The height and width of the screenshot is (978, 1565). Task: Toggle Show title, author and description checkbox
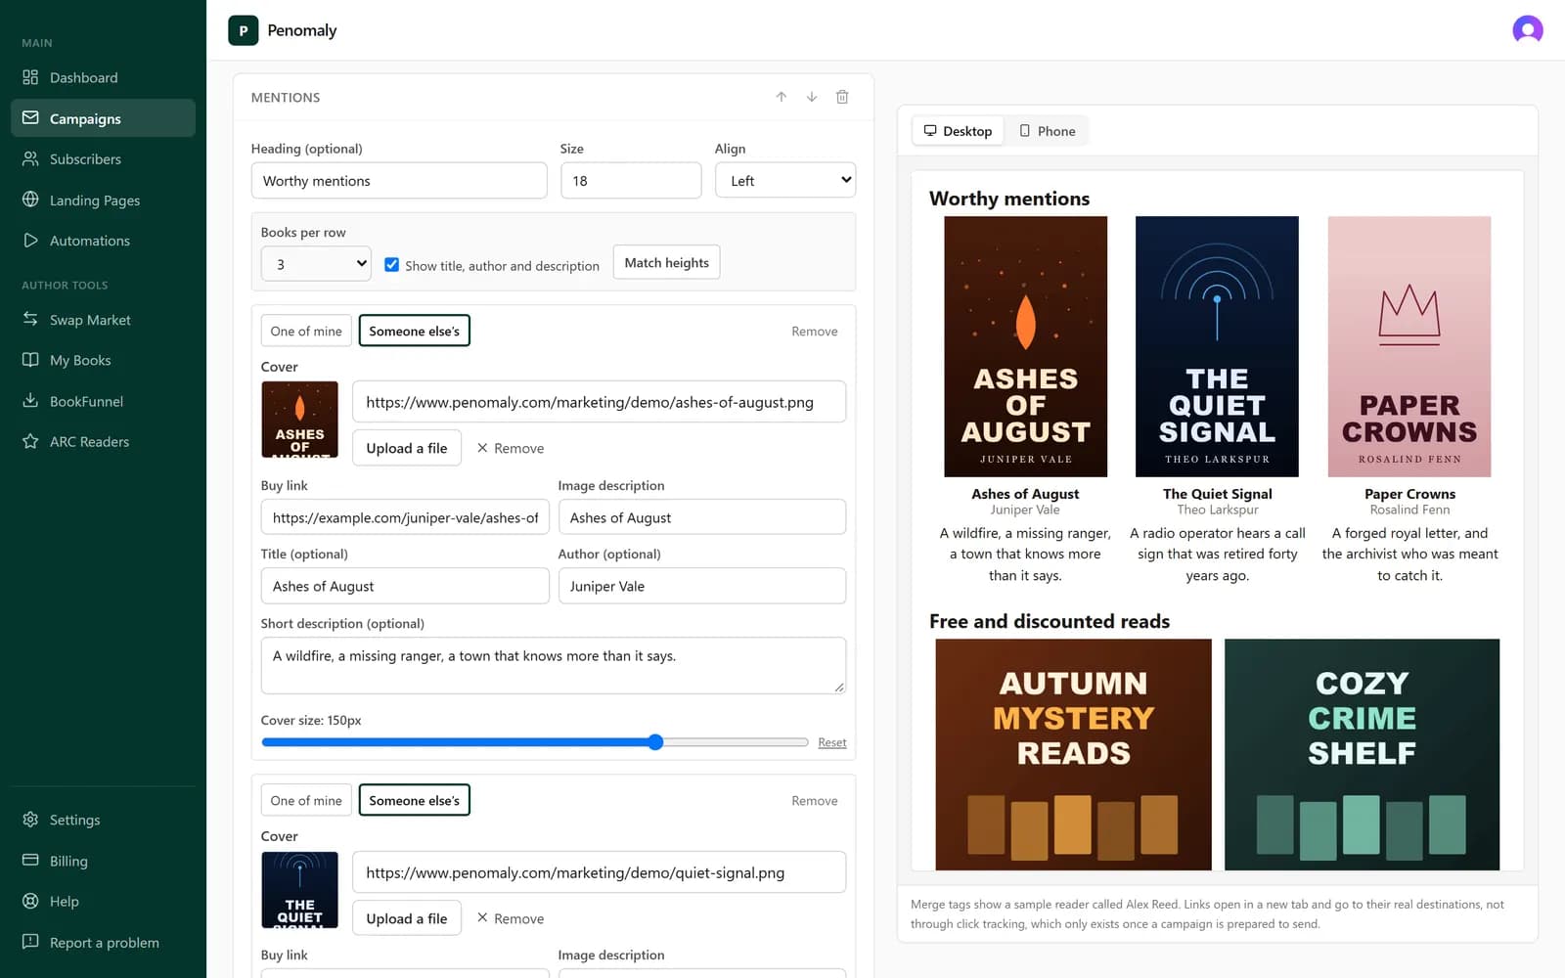[391, 264]
